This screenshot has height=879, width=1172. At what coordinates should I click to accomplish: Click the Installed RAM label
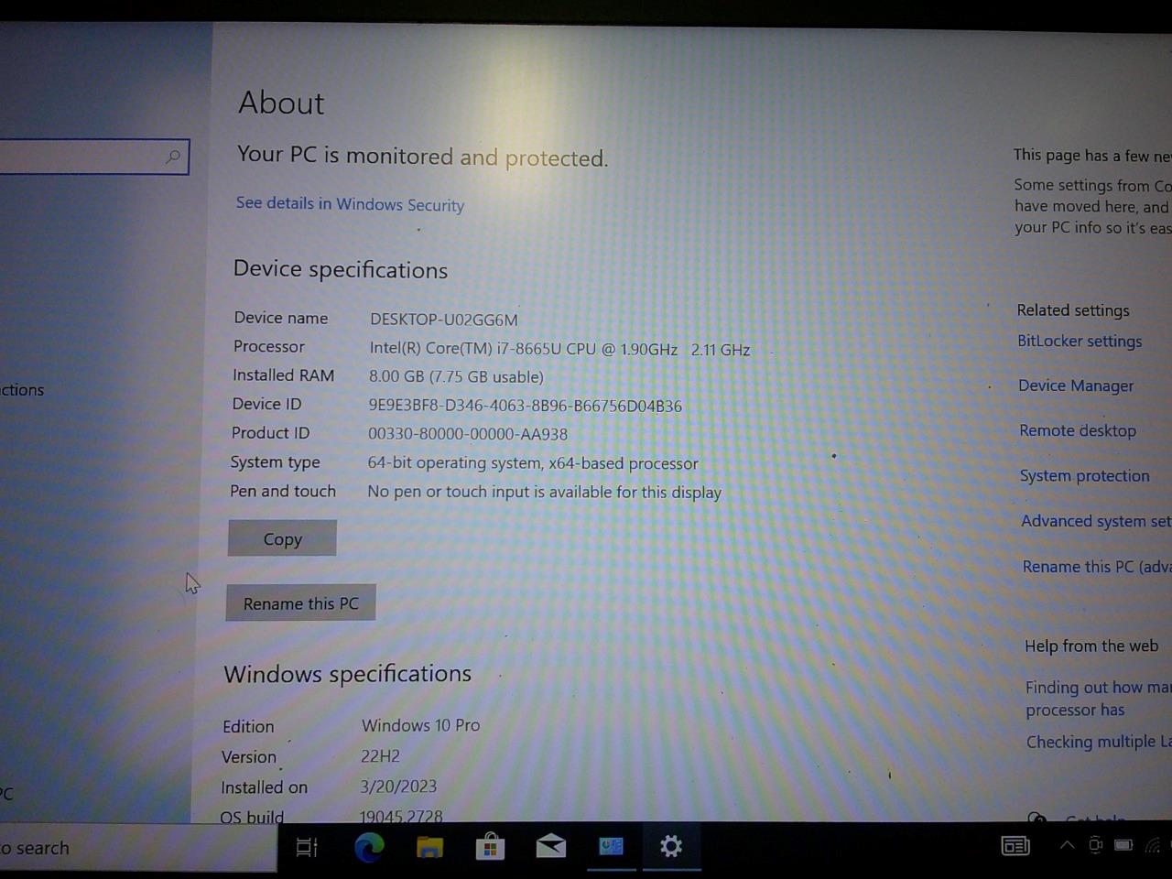coord(283,375)
